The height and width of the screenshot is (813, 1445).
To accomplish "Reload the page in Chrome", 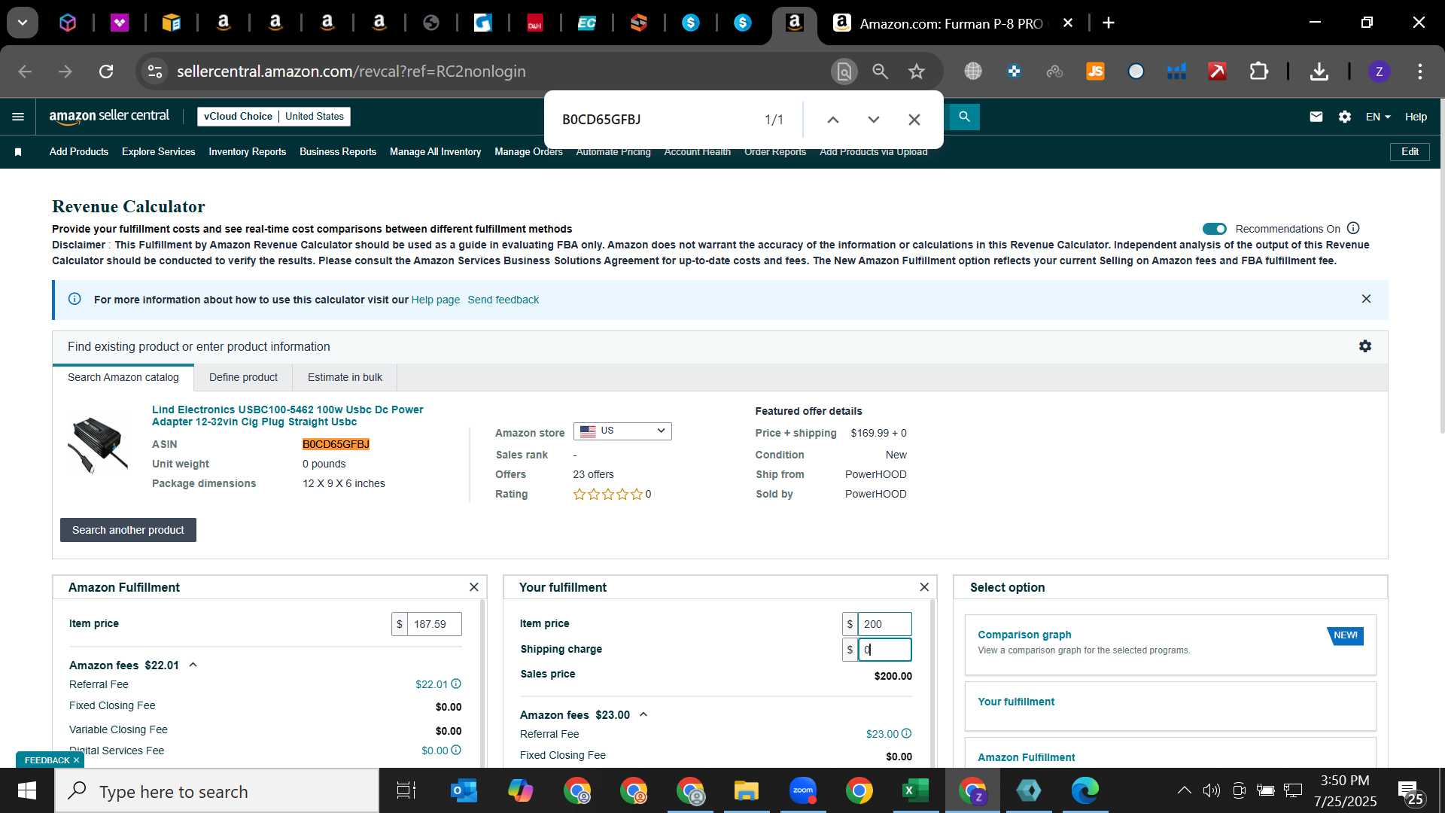I will pos(106,72).
